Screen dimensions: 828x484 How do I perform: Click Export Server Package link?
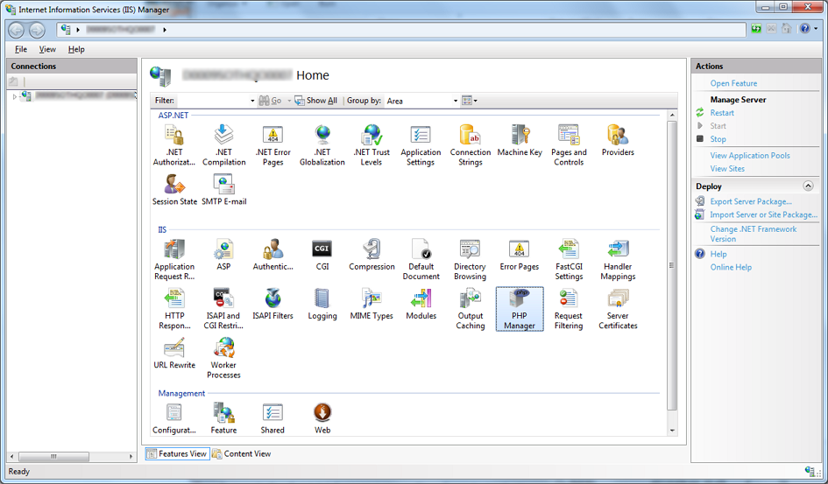point(750,201)
